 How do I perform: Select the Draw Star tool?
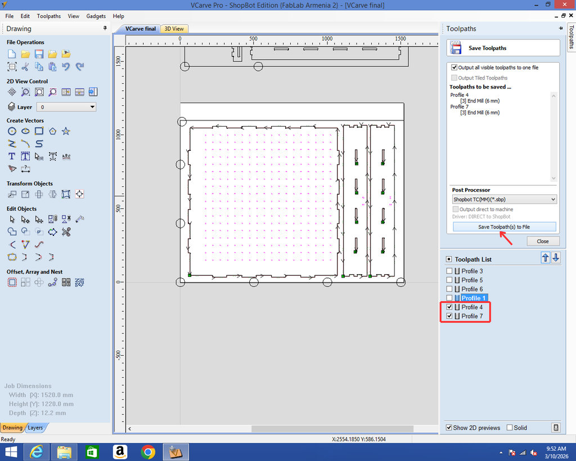tap(66, 131)
